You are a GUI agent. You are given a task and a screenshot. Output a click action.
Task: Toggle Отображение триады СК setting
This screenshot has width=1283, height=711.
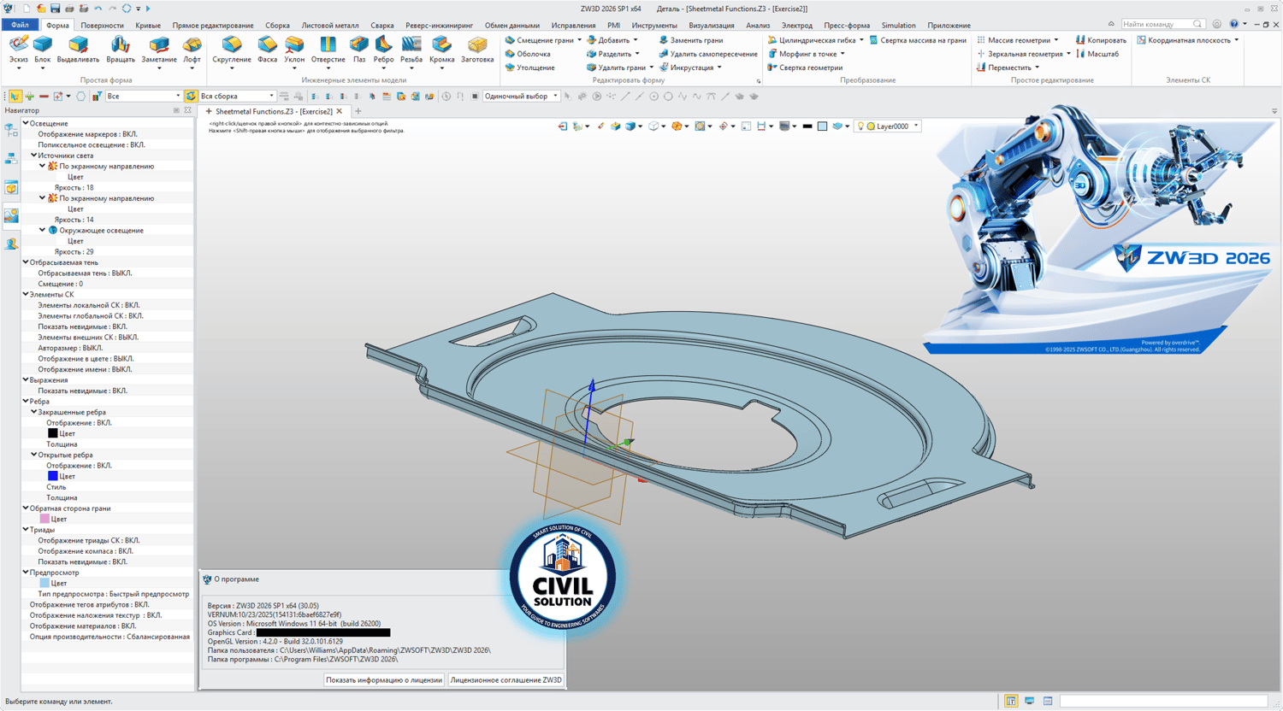[x=87, y=540]
